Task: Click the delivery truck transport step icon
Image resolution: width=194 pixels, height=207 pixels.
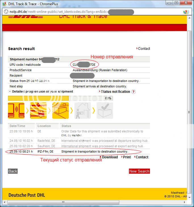Action: (38, 110)
